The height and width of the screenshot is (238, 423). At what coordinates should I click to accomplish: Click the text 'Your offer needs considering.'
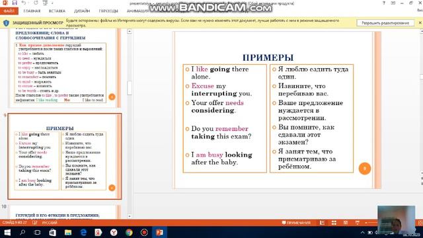[217, 106]
